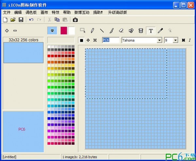The height and width of the screenshot is (161, 196).
Task: Open the 帮助 menu
Action: coord(67,12)
